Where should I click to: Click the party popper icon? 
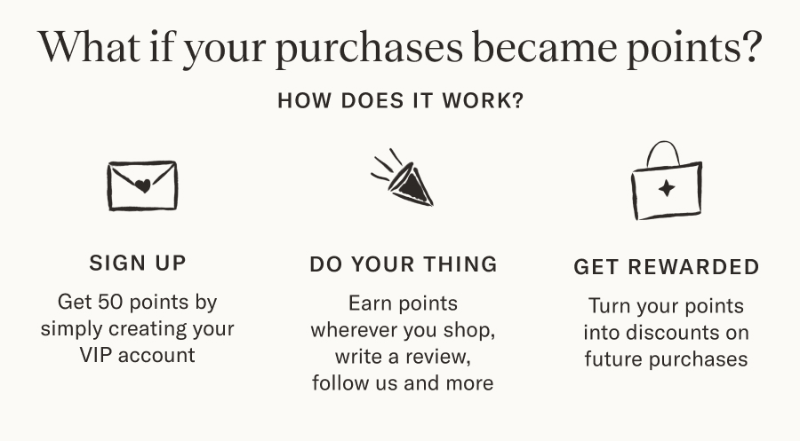402,177
